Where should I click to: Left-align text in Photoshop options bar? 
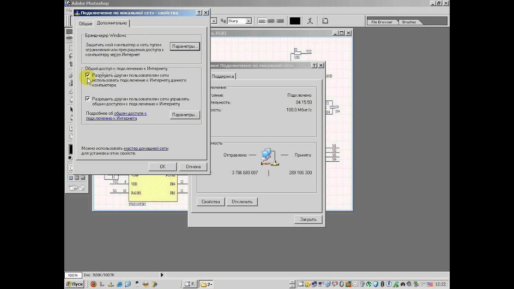[261, 21]
